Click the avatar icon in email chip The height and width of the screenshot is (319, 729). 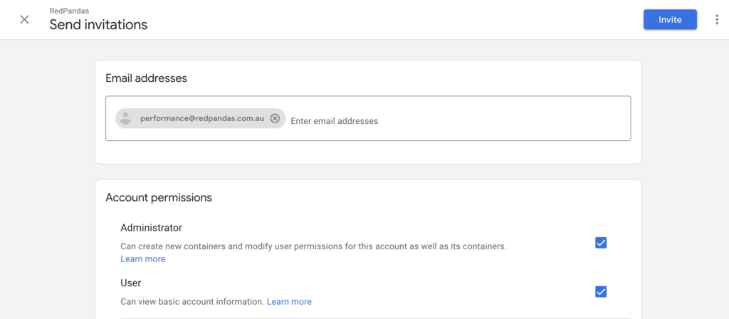click(x=125, y=119)
